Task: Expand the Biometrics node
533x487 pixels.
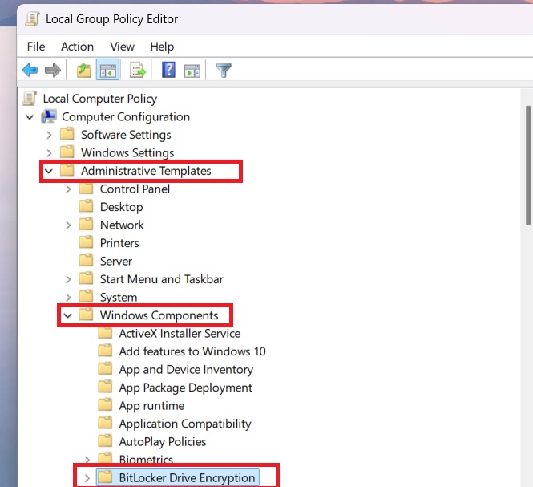Action: coord(87,460)
